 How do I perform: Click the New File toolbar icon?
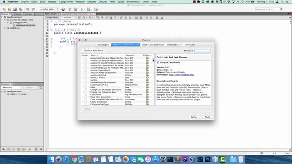point(4,9)
